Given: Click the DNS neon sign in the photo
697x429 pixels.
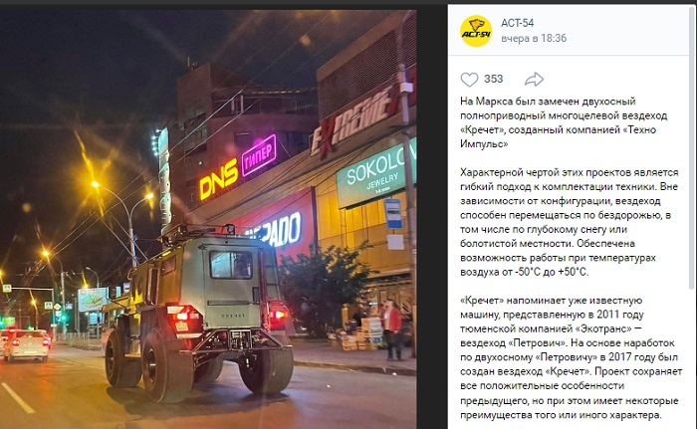Looking at the screenshot, I should coord(218,179).
